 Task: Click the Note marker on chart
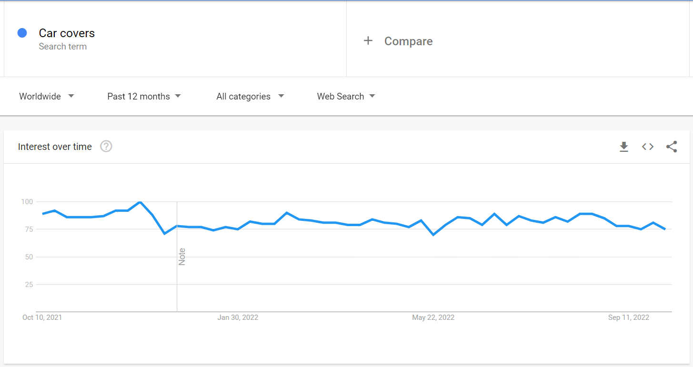[182, 257]
